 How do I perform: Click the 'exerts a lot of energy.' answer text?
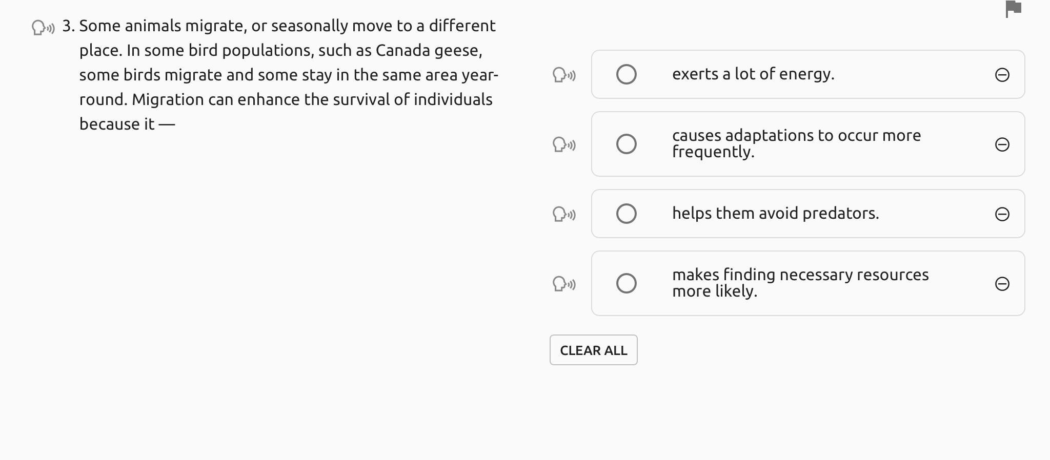pos(753,74)
